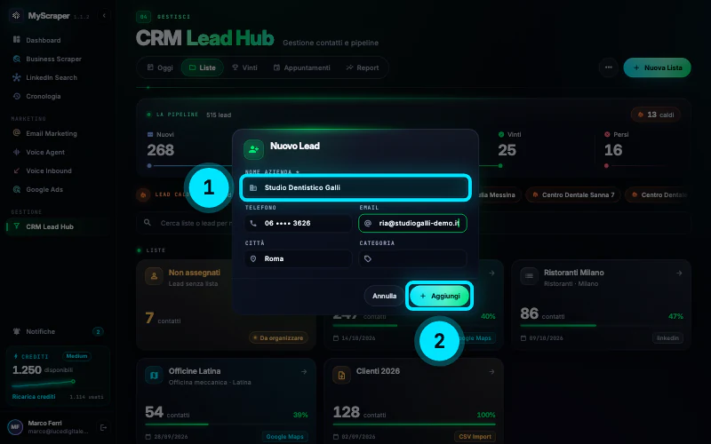Click the MyScraper logo icon

pyautogui.click(x=16, y=15)
